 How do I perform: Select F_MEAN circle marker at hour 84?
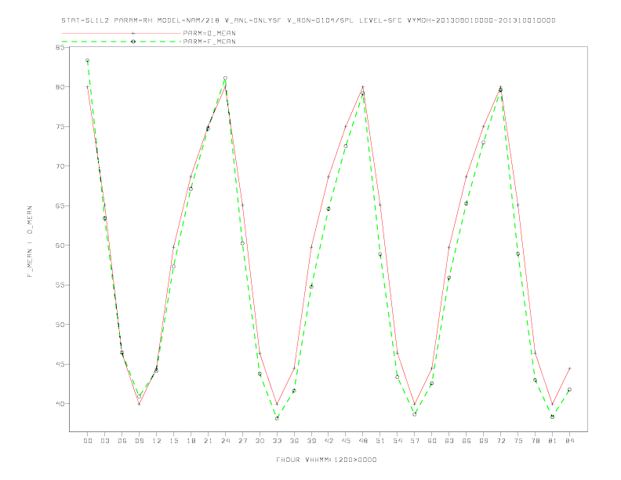pos(569,389)
